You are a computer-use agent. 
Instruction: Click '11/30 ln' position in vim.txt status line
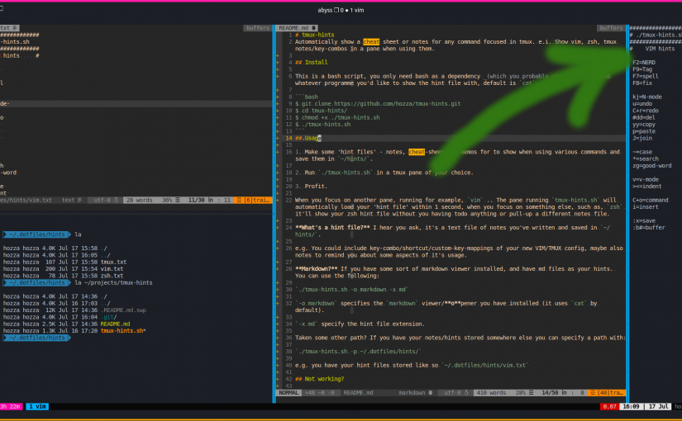point(201,201)
